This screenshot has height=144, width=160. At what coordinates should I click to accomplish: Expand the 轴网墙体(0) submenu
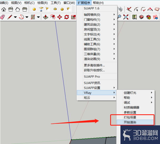(x=97, y=15)
